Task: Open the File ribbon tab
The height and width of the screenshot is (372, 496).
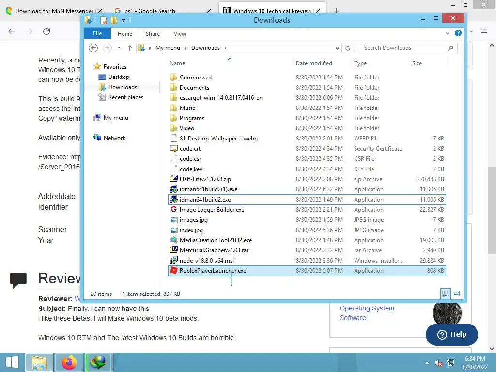Action: click(97, 33)
